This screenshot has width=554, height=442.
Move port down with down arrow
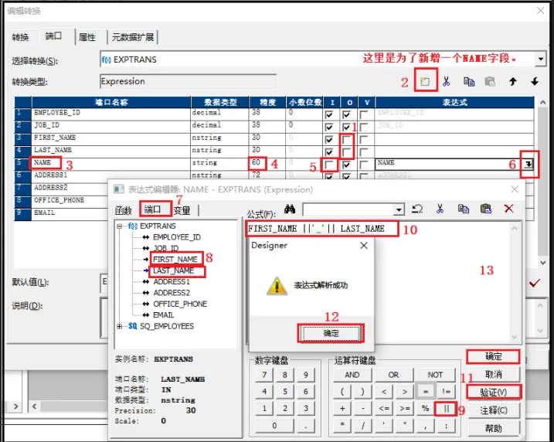click(535, 82)
